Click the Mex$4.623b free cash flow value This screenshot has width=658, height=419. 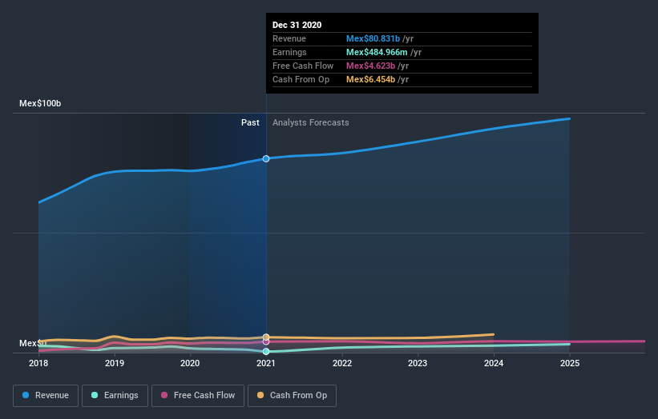point(370,66)
